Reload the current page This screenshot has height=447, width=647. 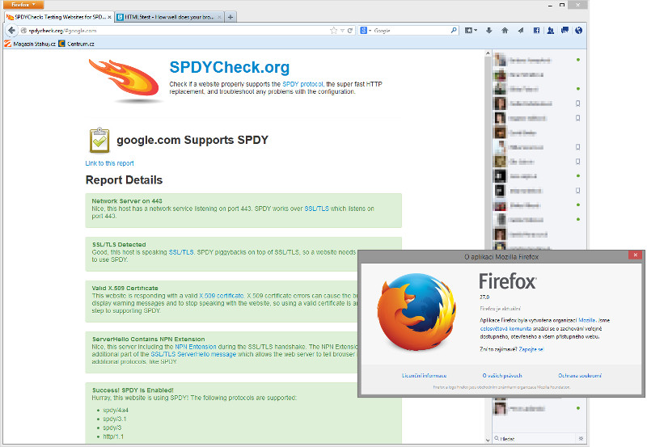click(350, 31)
